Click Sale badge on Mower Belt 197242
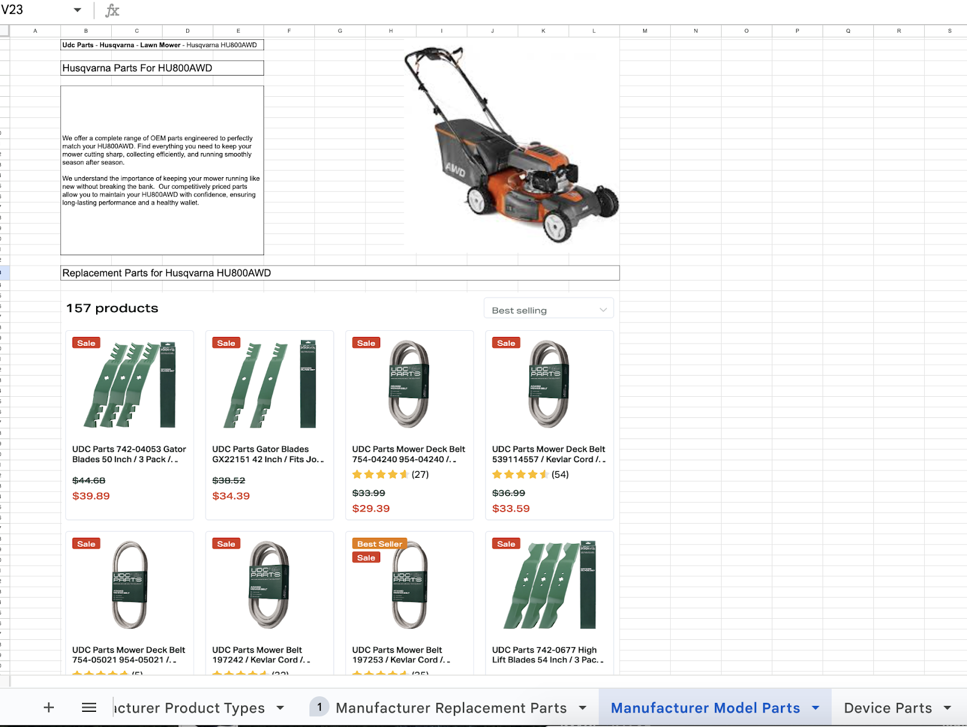This screenshot has width=967, height=727. (226, 544)
